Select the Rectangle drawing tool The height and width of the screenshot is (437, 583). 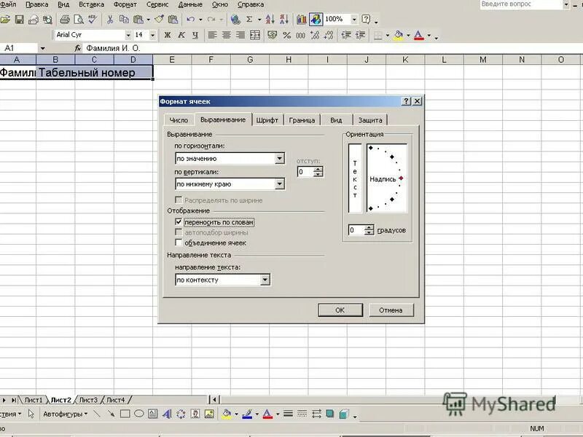(x=125, y=414)
